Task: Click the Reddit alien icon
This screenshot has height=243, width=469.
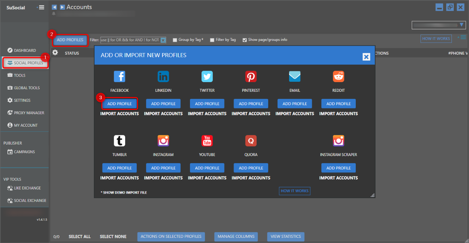Action: tap(339, 77)
